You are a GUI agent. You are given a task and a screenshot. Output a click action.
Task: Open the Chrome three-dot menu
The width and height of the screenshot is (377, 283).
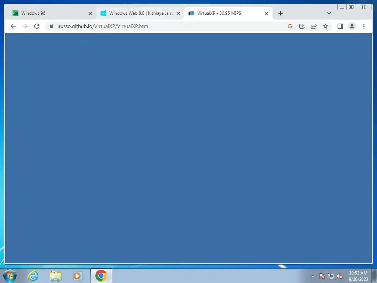[364, 26]
